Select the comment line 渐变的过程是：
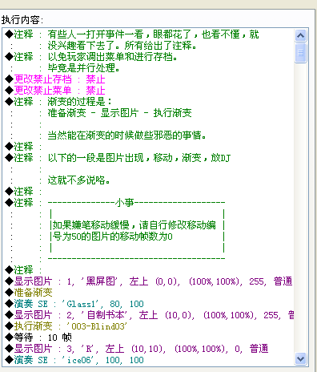The width and height of the screenshot is (317, 372). click(x=58, y=102)
